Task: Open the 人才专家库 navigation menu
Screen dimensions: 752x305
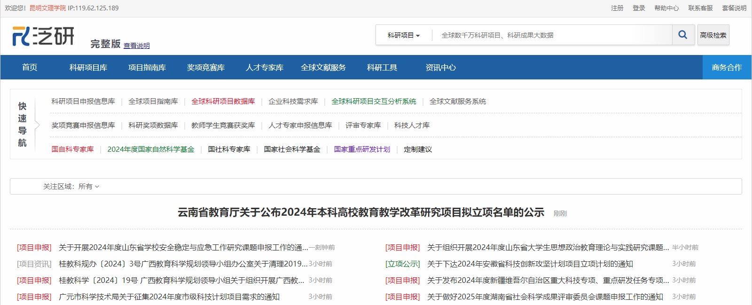Action: 265,67
